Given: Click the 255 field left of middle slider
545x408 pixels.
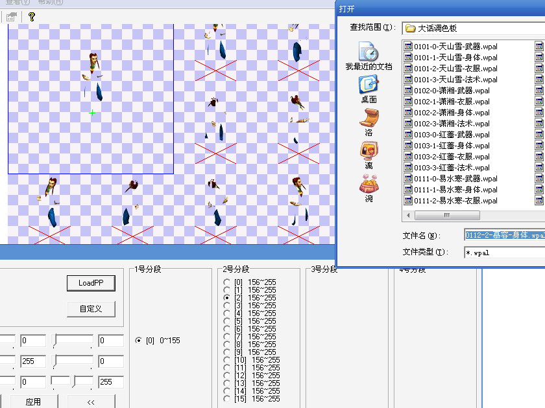Looking at the screenshot, I should tap(33, 361).
